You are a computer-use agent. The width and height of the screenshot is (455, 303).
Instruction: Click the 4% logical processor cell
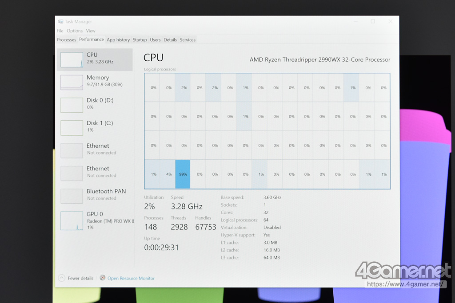168,174
